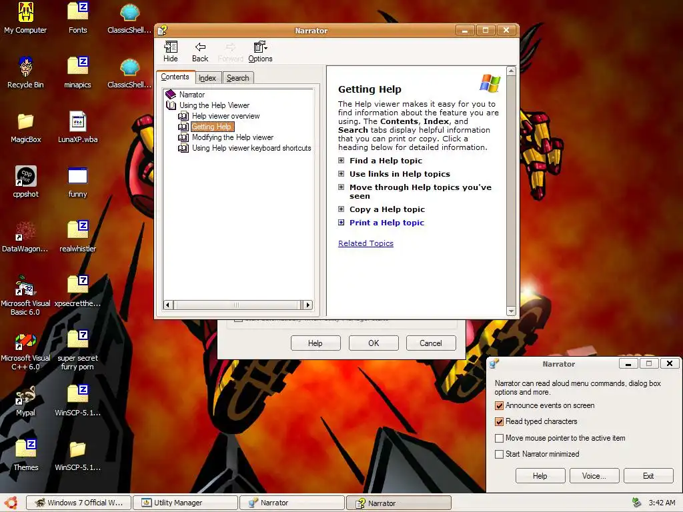Image resolution: width=683 pixels, height=512 pixels.
Task: Select the cppshot shortcut icon
Action: (25, 182)
